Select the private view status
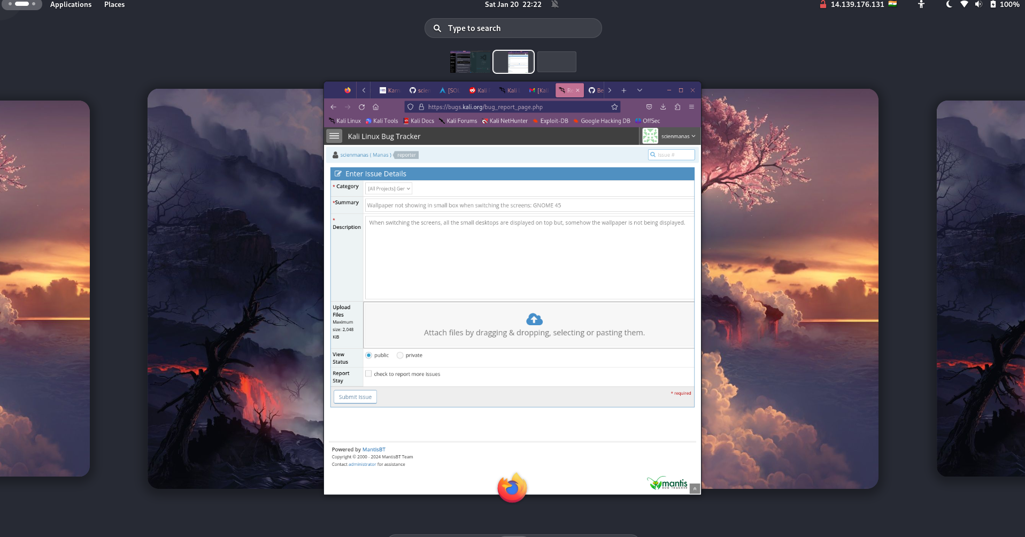The width and height of the screenshot is (1025, 537). click(400, 355)
